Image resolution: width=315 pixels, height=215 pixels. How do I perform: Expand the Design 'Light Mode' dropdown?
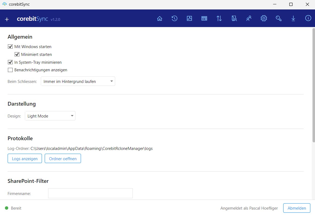50,116
